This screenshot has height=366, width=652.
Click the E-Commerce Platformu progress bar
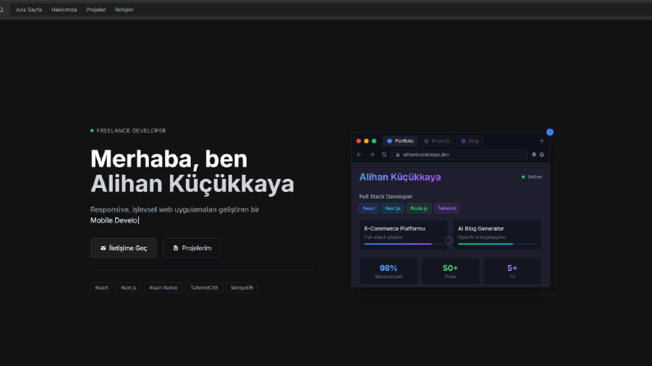404,244
